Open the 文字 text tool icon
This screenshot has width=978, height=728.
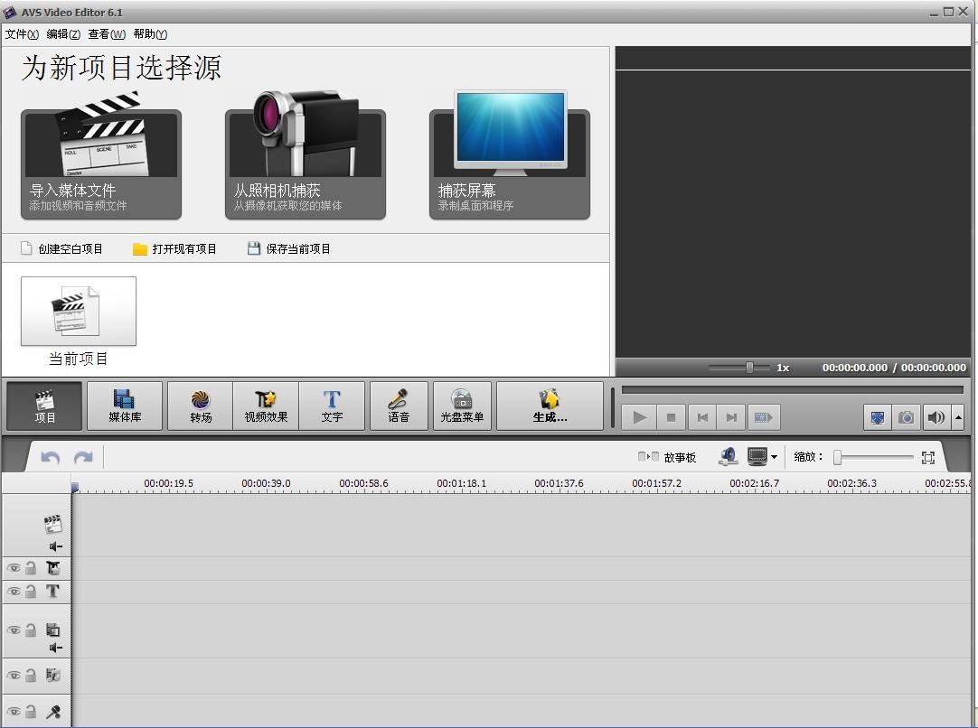(332, 405)
